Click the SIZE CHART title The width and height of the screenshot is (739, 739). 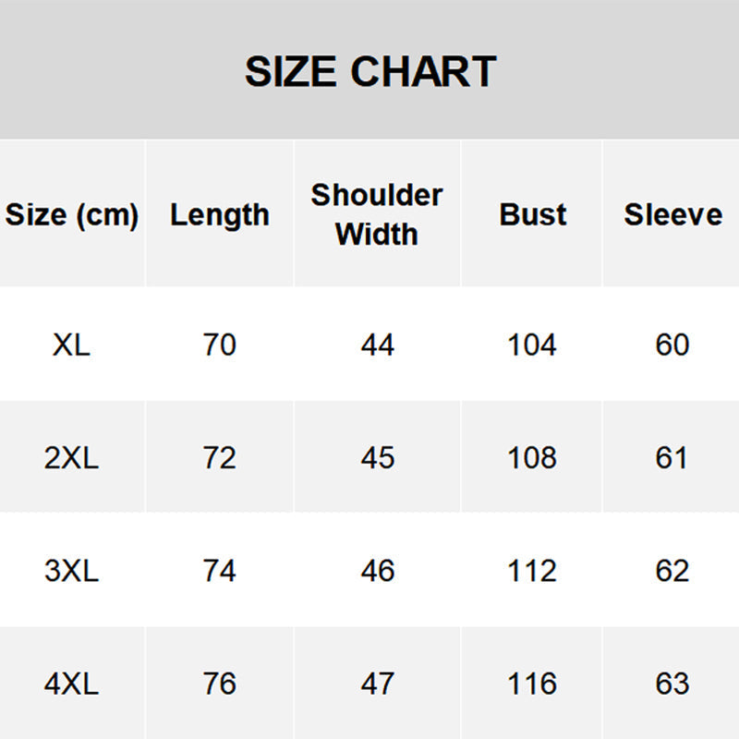click(370, 71)
